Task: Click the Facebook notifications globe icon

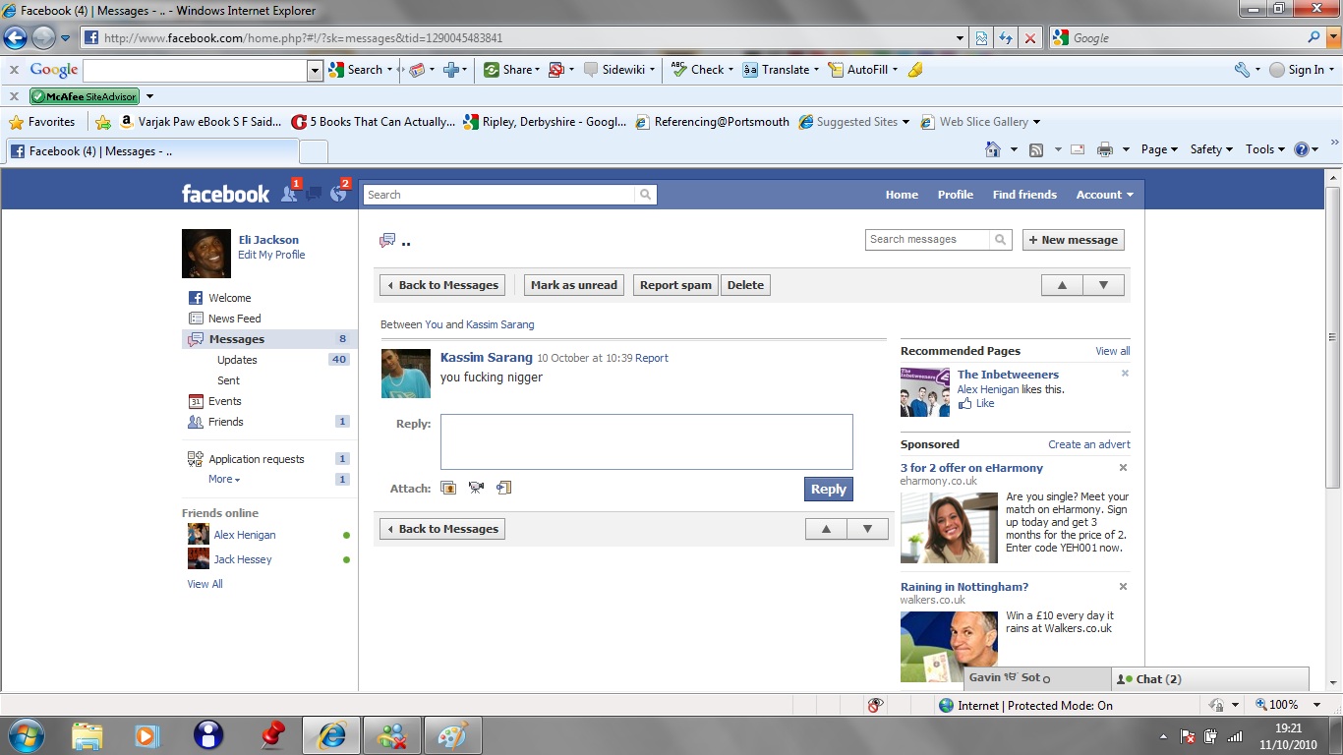Action: (339, 194)
